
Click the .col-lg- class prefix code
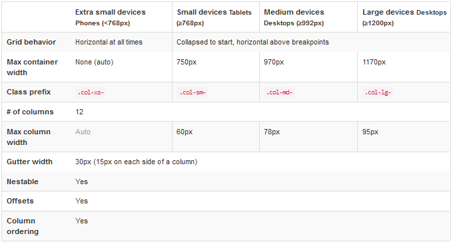(378, 92)
